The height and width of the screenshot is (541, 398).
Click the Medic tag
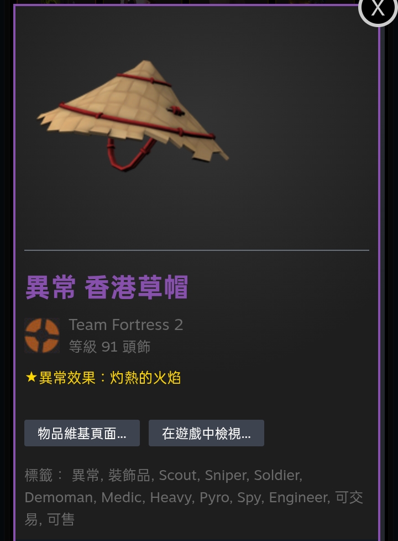pyautogui.click(x=121, y=497)
